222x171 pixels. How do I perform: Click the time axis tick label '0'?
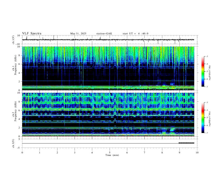point(22,153)
